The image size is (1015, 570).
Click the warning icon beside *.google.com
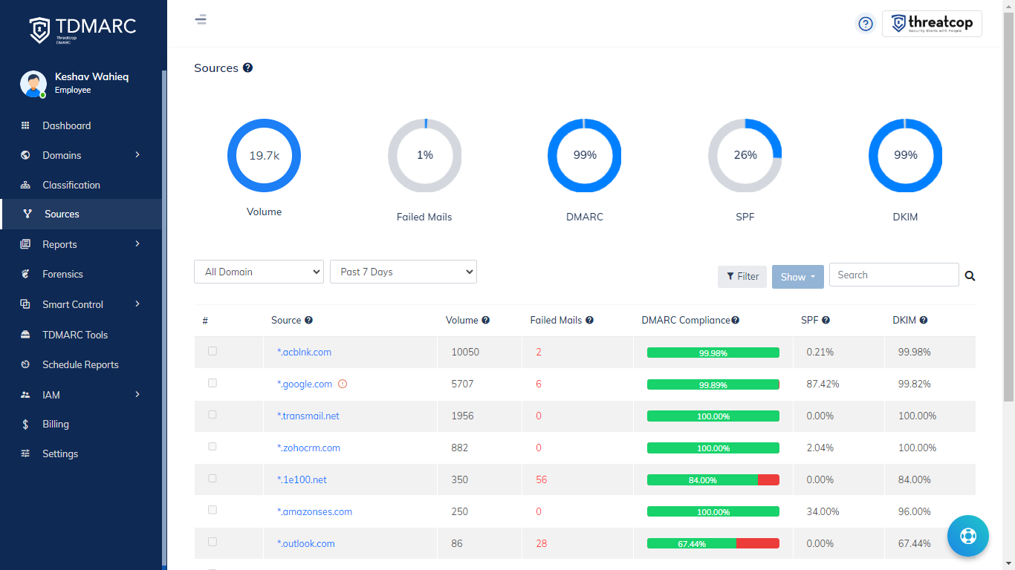click(x=343, y=384)
